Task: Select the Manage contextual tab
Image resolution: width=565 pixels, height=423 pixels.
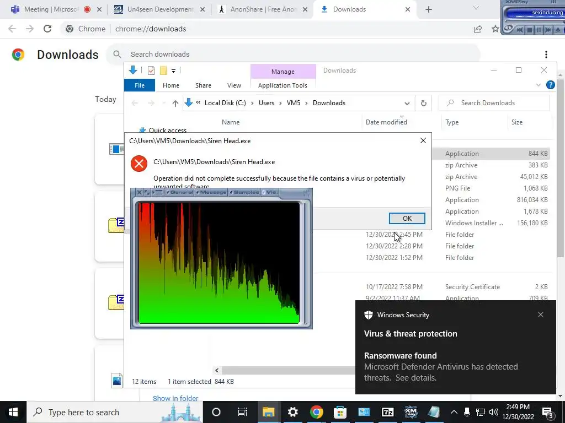Action: pos(283,72)
